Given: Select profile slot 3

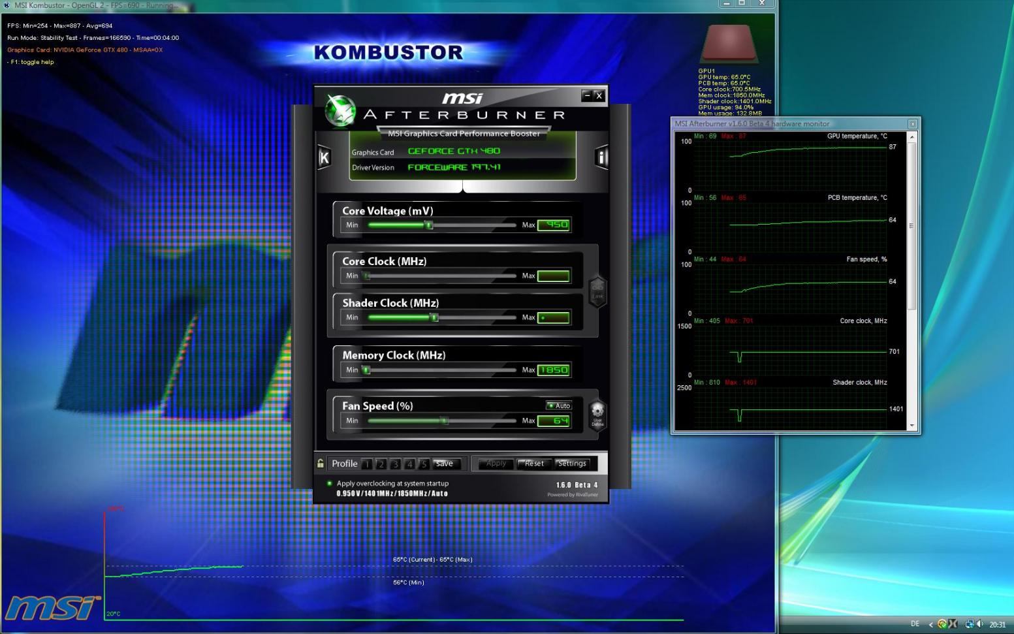Looking at the screenshot, I should (396, 464).
